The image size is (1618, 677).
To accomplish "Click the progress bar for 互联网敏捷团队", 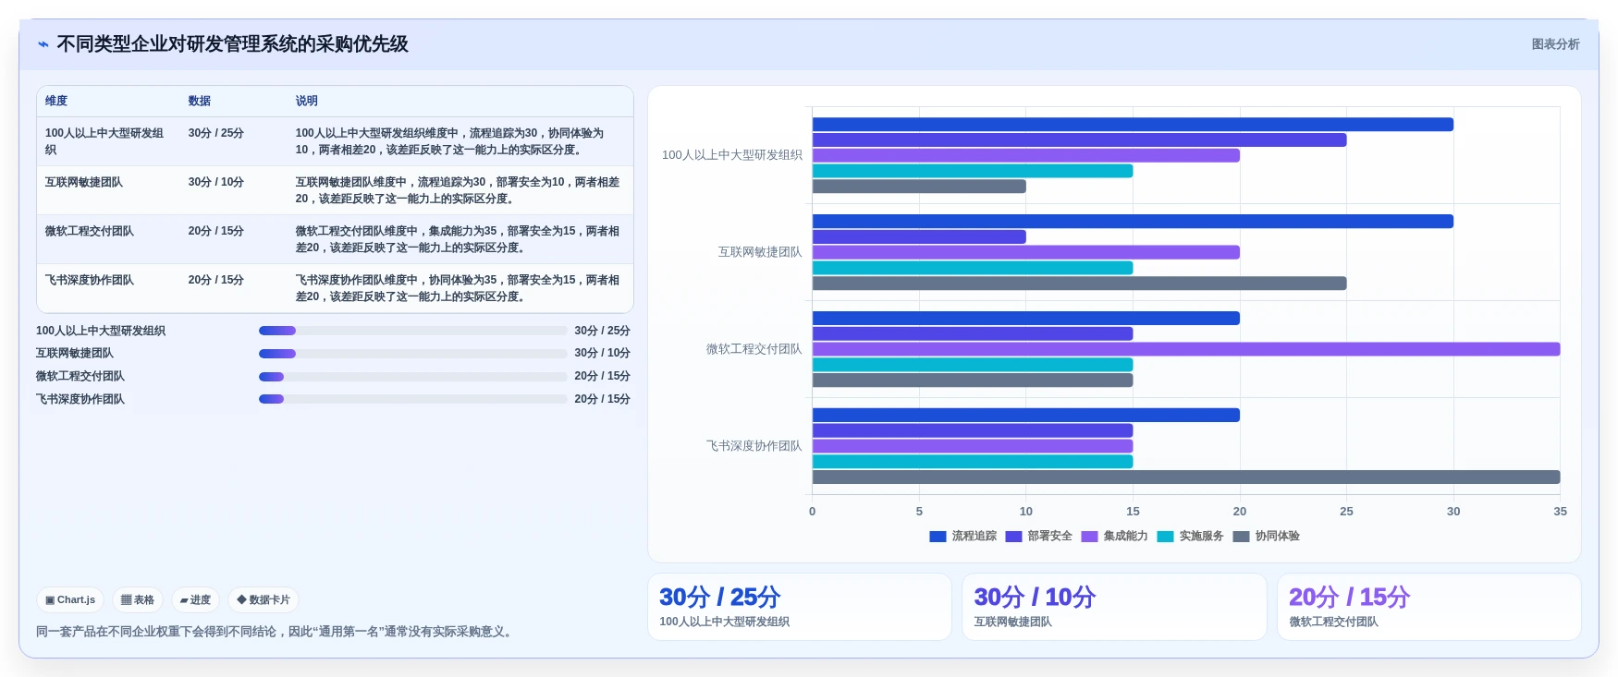I will point(412,354).
